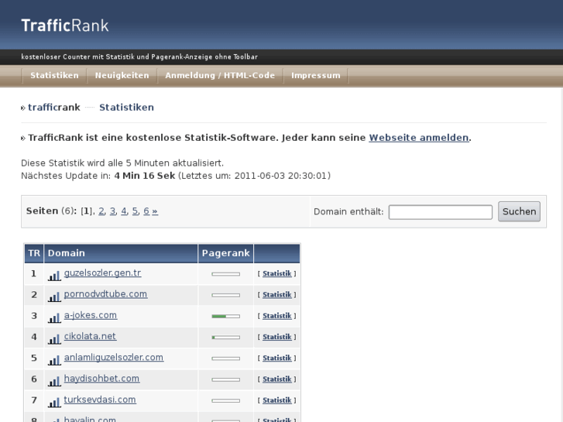Click the bar chart icon beside guzelsozler.gen.tr
This screenshot has width=563, height=422.
point(54,276)
